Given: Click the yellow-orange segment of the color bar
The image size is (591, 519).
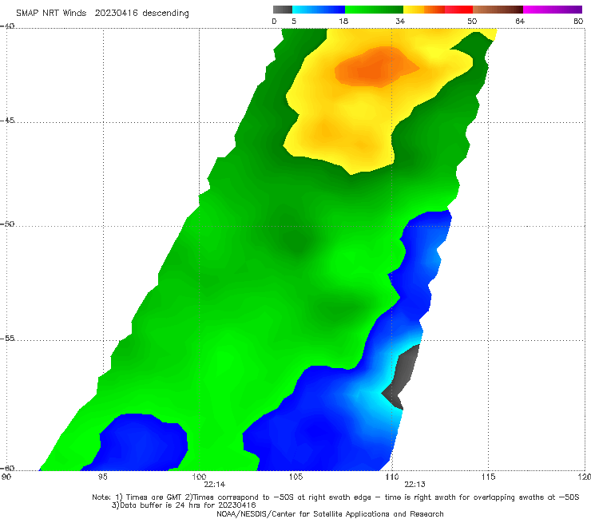Looking at the screenshot, I should tap(424, 10).
